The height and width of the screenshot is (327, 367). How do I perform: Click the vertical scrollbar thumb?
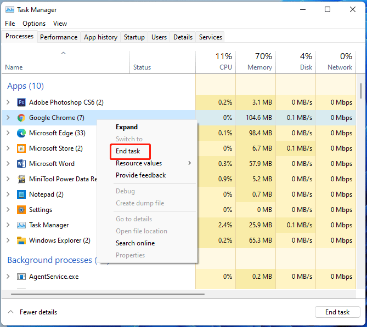(361, 91)
